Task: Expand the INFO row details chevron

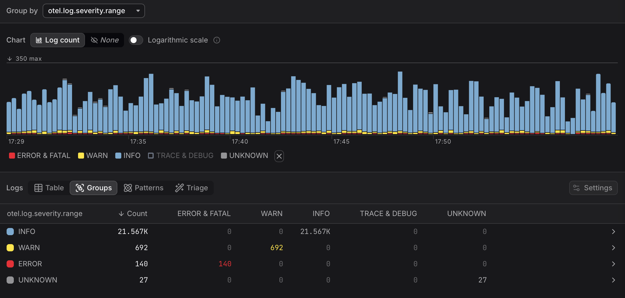Action: click(613, 231)
